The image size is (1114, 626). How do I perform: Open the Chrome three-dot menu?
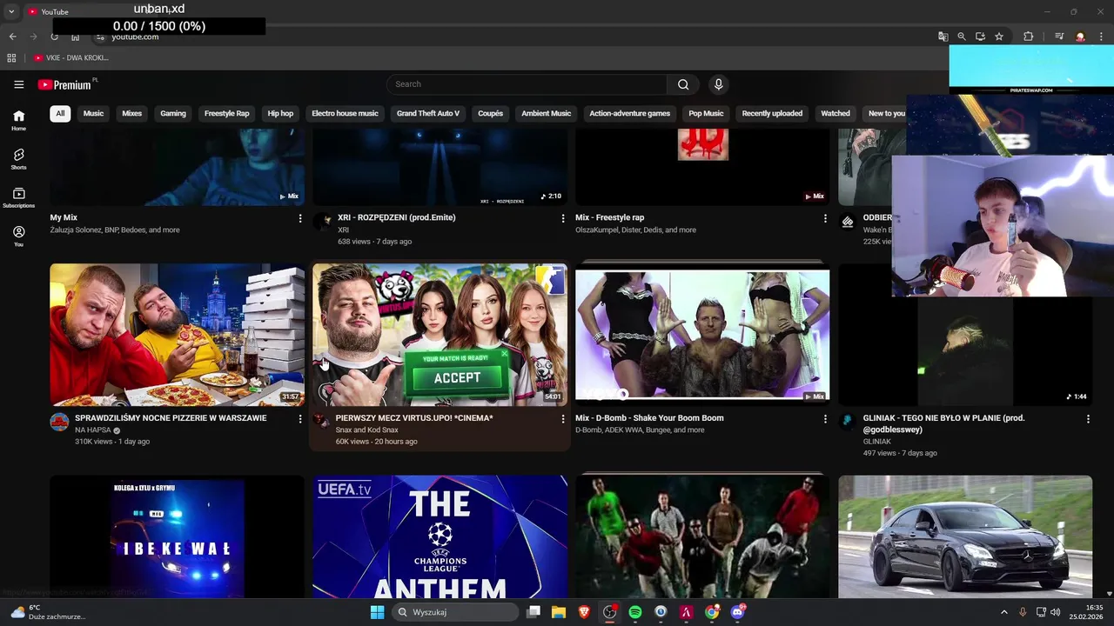1102,37
